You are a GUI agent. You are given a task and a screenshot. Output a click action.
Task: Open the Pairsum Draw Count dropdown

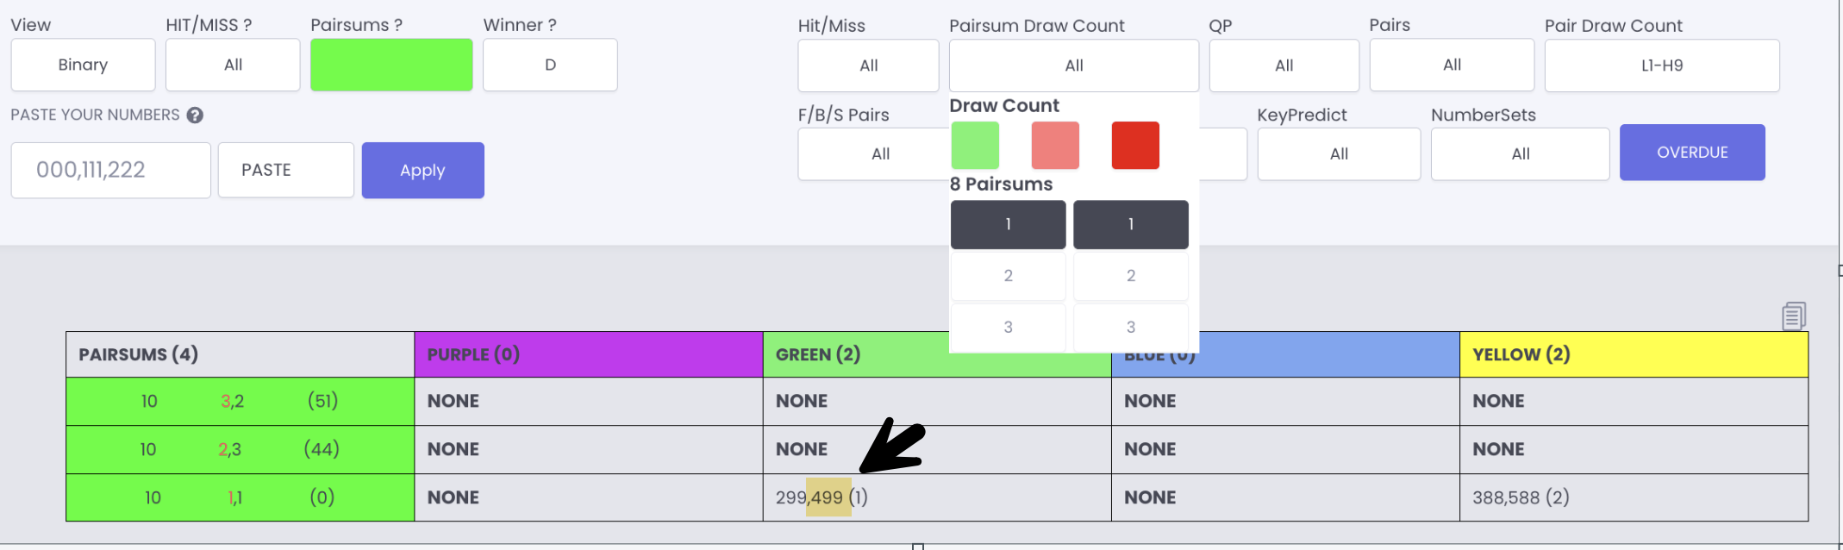1074,66
